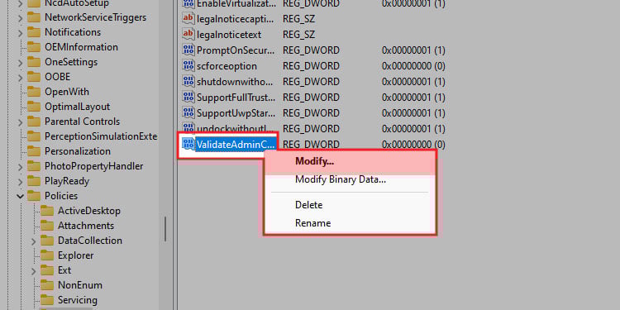The image size is (620, 310).
Task: Select the SupportFullTrust... value name
Action: [236, 98]
